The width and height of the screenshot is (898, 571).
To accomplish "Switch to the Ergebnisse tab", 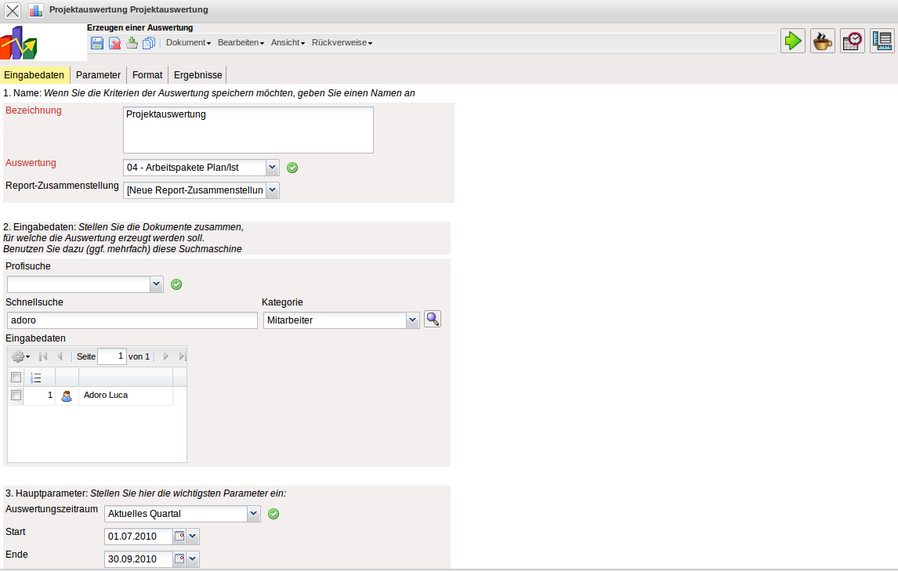I will pos(198,75).
